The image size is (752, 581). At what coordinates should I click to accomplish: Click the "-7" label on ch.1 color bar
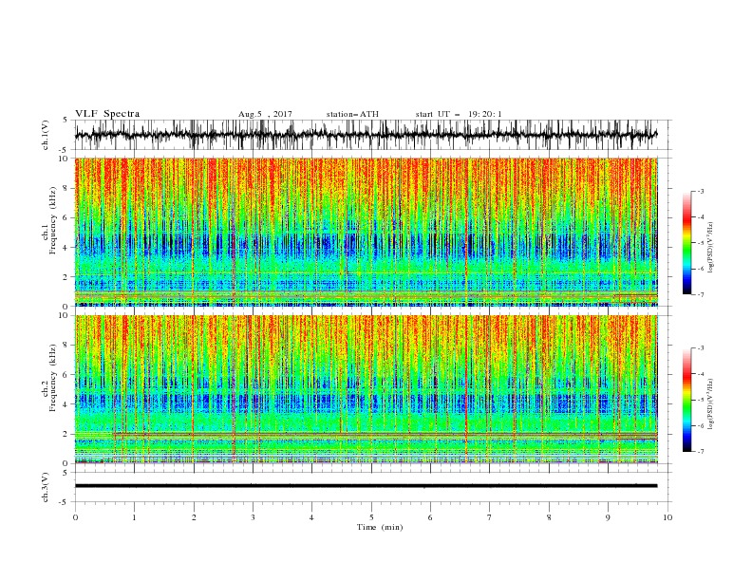[x=701, y=294]
